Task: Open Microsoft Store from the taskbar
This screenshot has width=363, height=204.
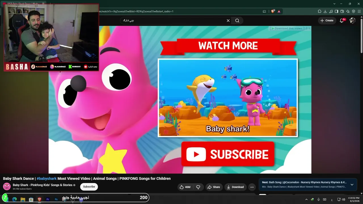Action: [x=31, y=199]
